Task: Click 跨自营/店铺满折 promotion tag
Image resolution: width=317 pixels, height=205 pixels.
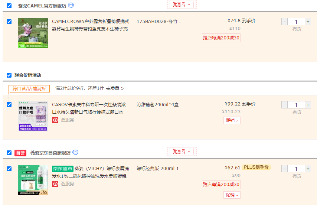Action: 29,88
